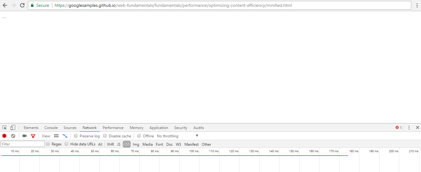Viewport: 421px width, 172px height.
Task: Enable the Regex filter checkbox
Action: coord(48,144)
